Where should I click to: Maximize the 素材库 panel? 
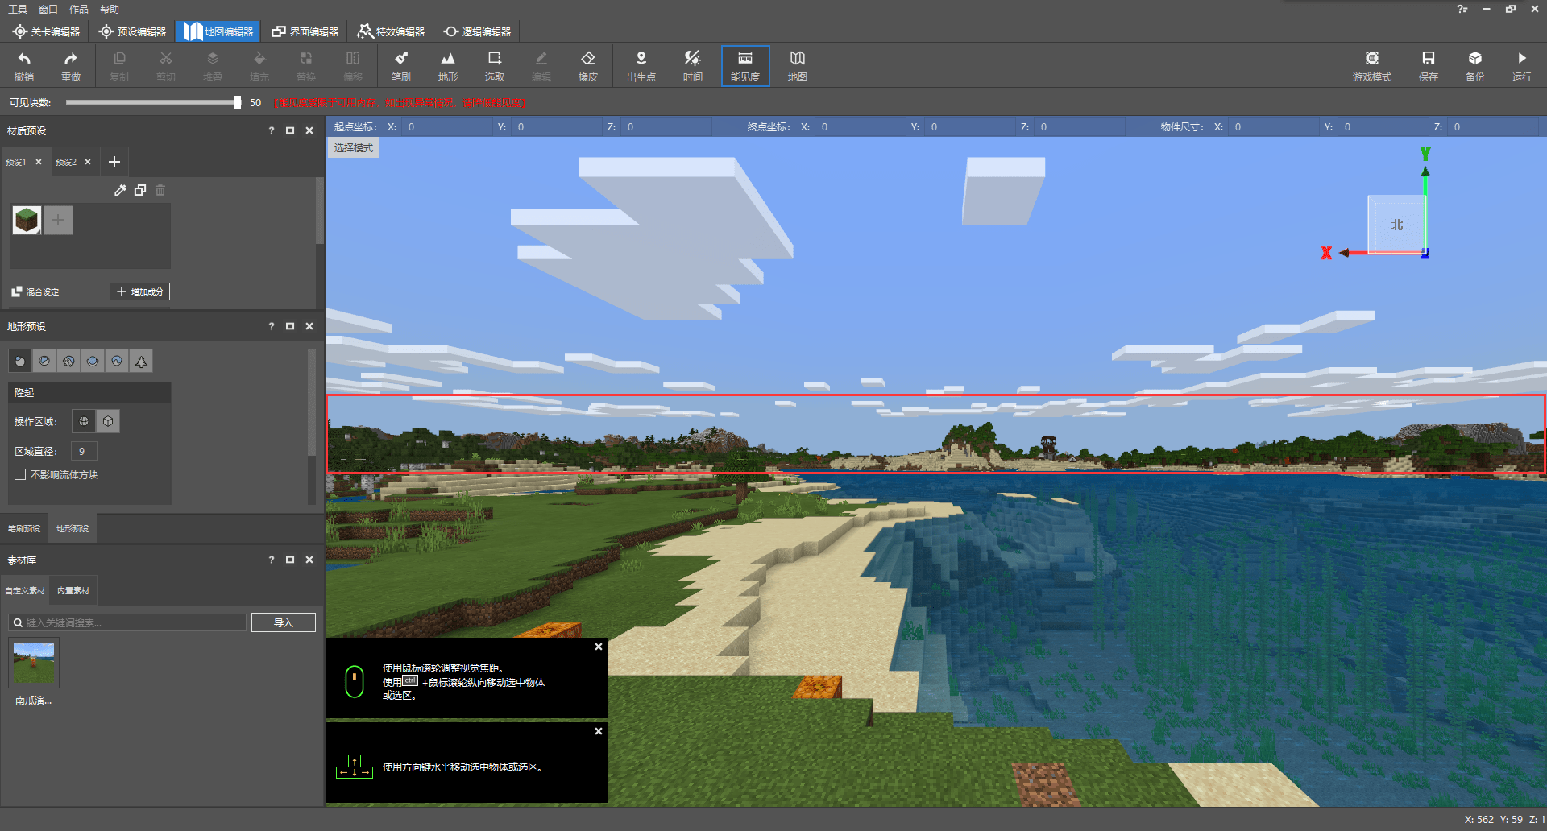[290, 560]
